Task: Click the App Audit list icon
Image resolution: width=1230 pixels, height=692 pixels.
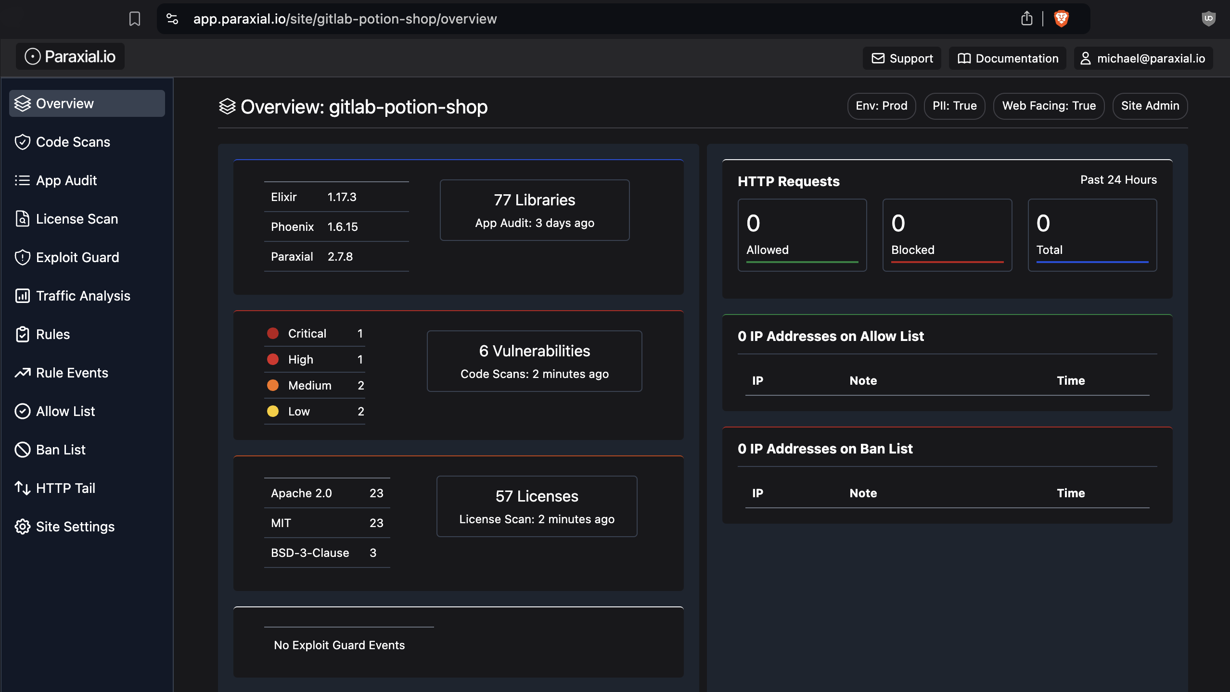Action: point(23,180)
